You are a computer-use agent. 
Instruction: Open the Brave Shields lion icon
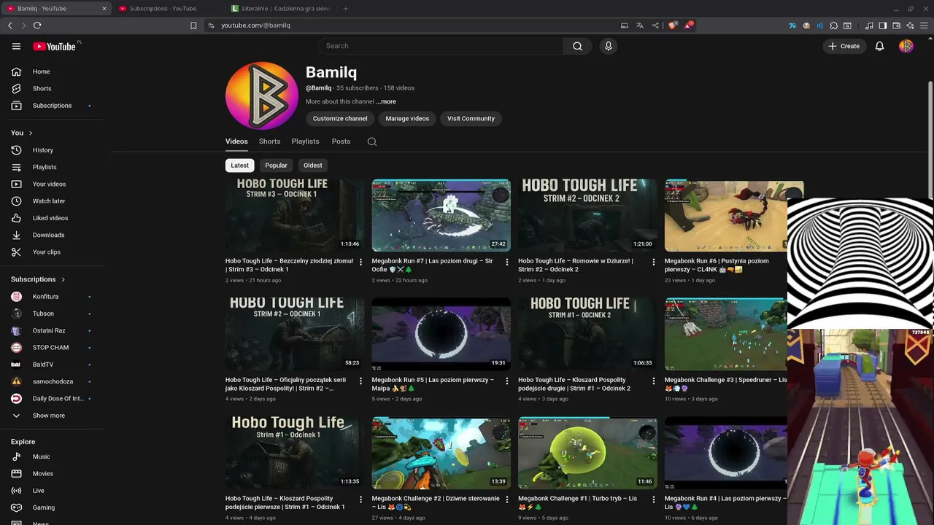tap(673, 26)
